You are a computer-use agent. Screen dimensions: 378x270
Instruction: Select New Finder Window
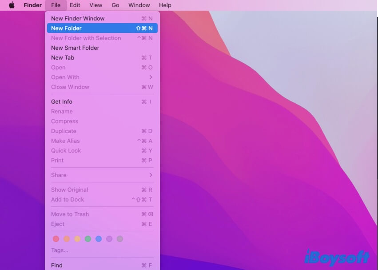[78, 18]
